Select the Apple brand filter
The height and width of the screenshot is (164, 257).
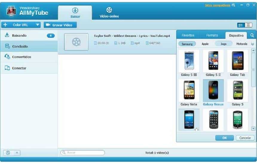(205, 44)
